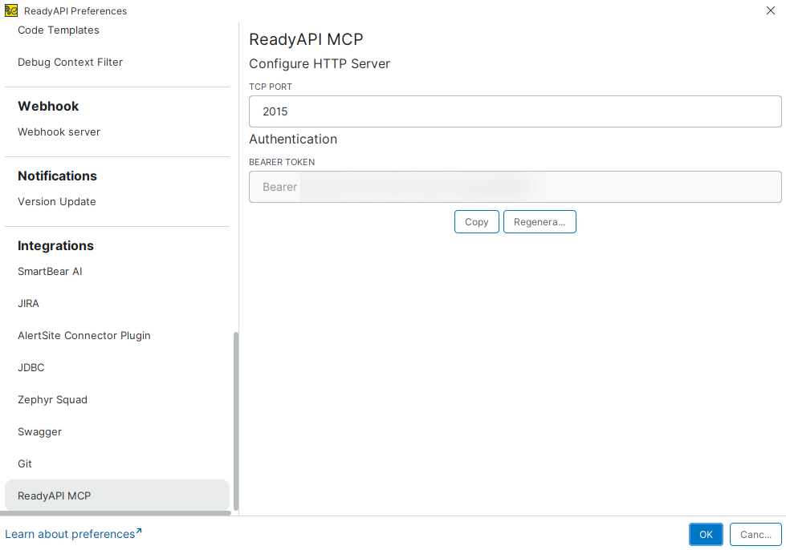Open Git integration preferences
This screenshot has width=786, height=550.
(x=25, y=463)
